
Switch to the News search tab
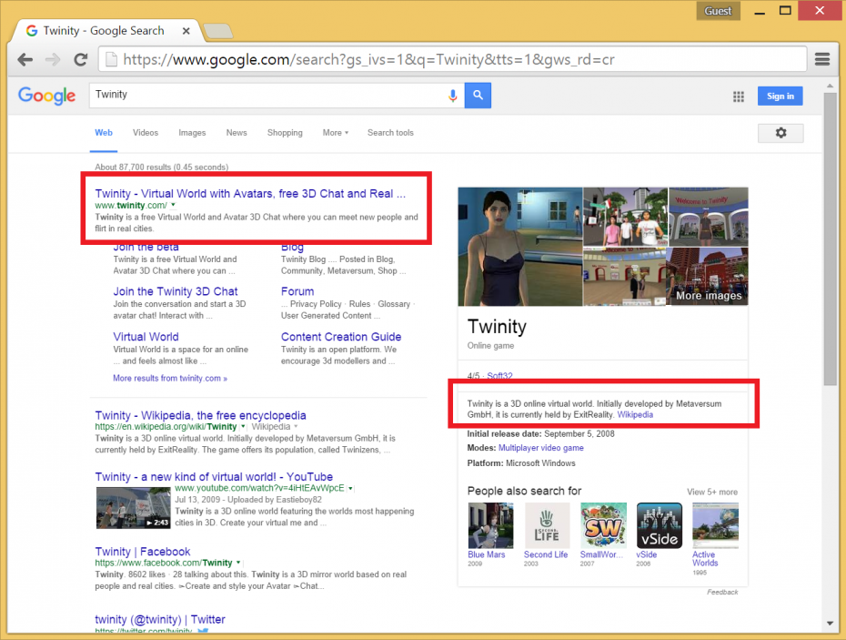click(236, 132)
